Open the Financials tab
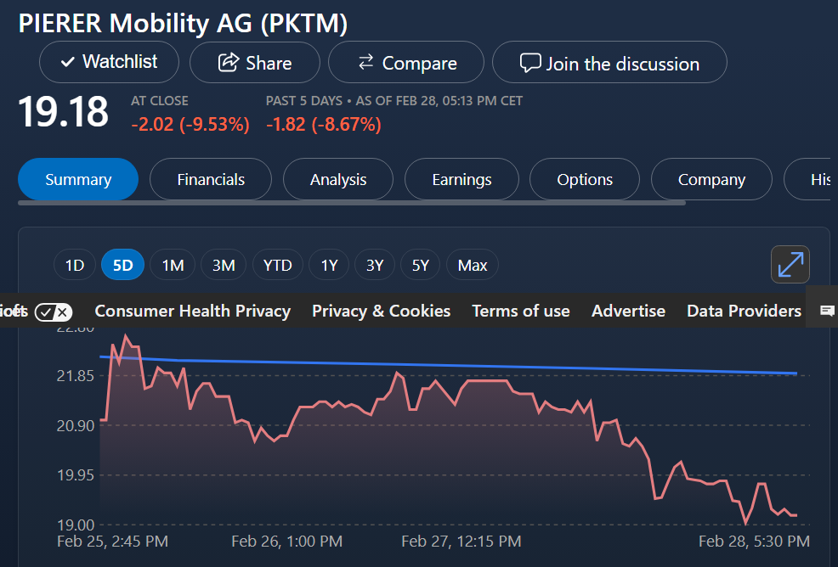 point(211,180)
